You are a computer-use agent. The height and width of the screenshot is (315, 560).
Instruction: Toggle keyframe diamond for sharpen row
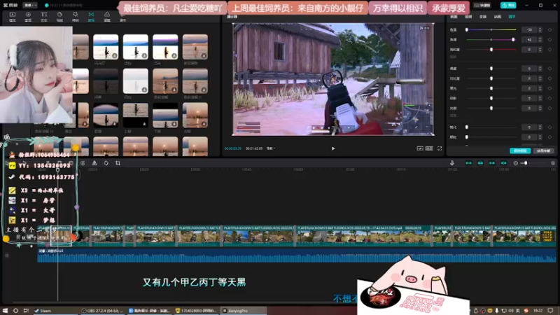(x=549, y=127)
